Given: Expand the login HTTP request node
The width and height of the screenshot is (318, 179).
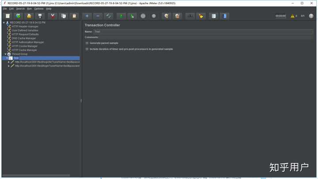Looking at the screenshot, I should [x=9, y=66].
